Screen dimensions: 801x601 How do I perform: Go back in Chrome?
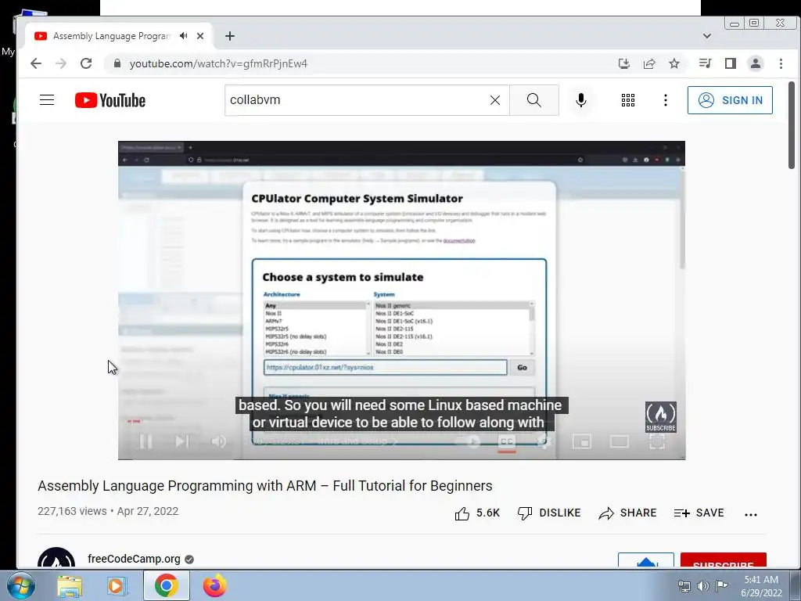point(36,63)
